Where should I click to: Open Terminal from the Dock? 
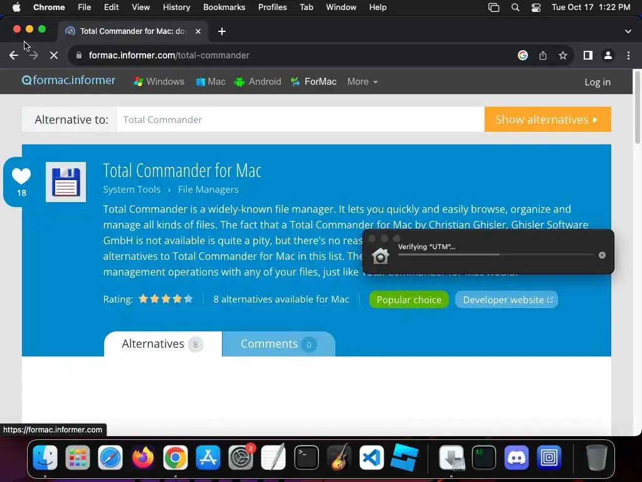306,457
